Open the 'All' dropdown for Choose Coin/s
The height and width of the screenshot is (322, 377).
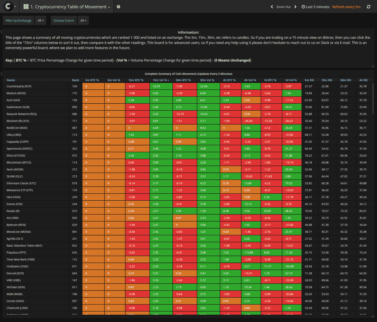click(83, 21)
